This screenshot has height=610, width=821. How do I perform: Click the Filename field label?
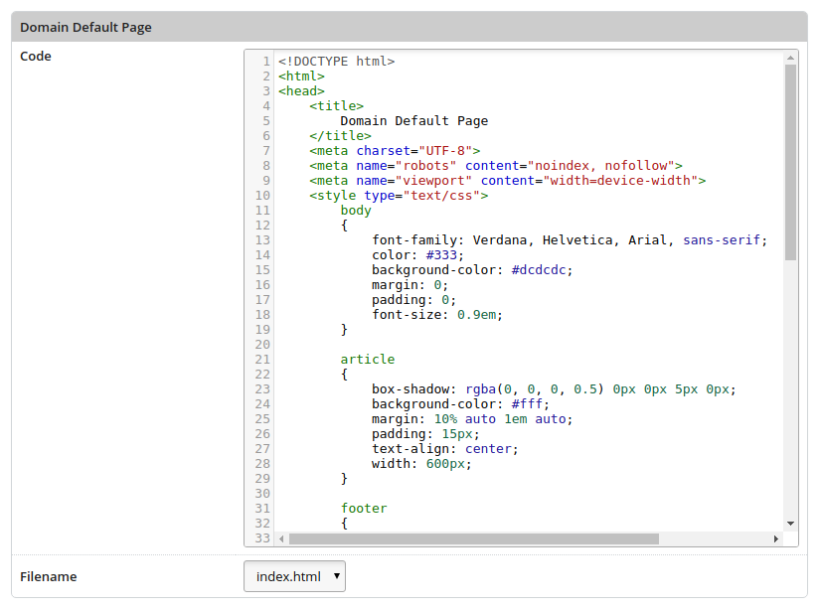[x=48, y=576]
